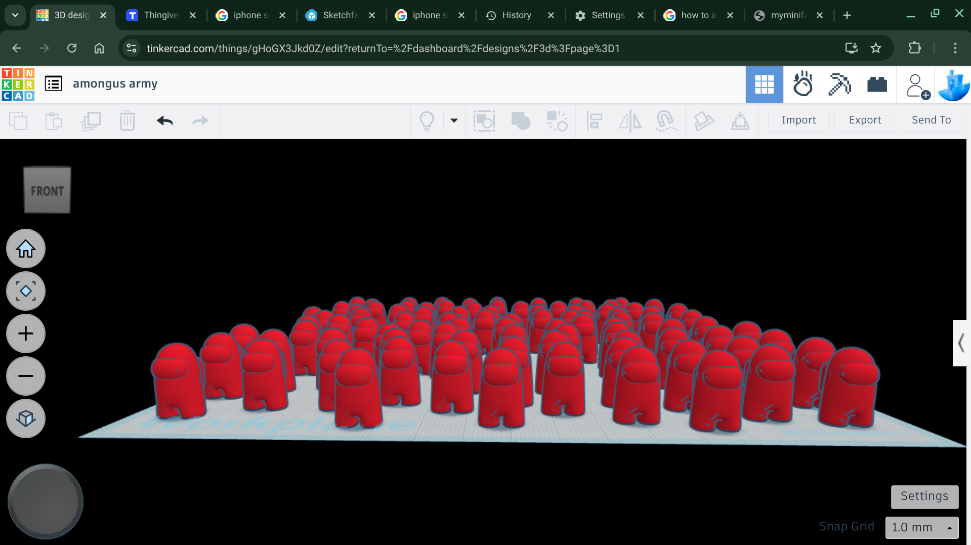This screenshot has width=971, height=545.
Task: Open a new browser tab
Action: tap(847, 15)
